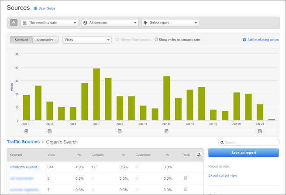Select the blurred keyword with 7 visits
The height and width of the screenshot is (195, 286).
coord(25,190)
